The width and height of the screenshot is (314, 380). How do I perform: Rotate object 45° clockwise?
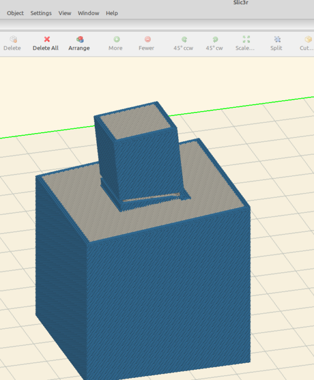click(x=215, y=39)
